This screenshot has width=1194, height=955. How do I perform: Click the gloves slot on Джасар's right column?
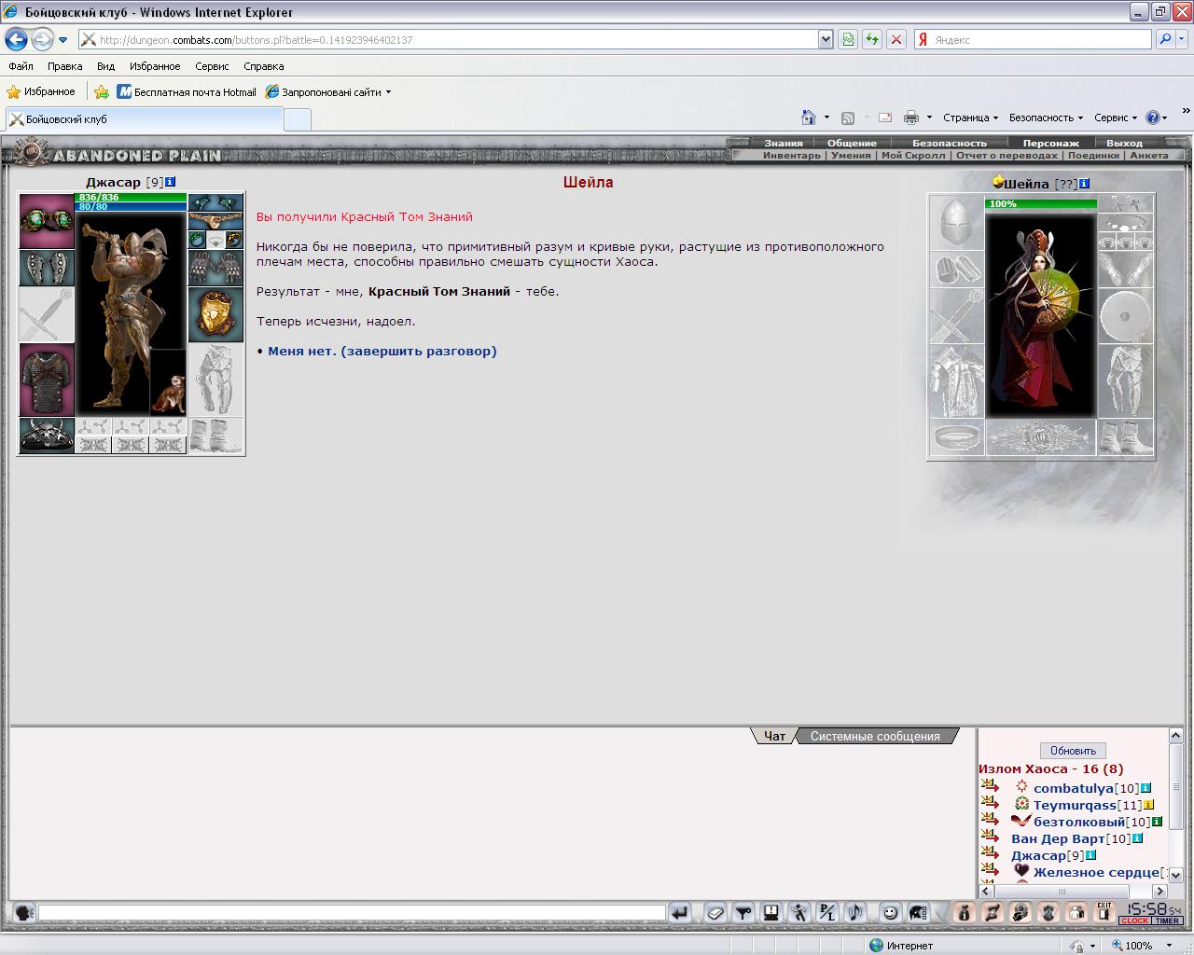(x=215, y=268)
